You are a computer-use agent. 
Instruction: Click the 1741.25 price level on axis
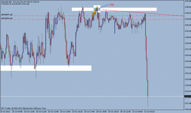tap(188, 31)
